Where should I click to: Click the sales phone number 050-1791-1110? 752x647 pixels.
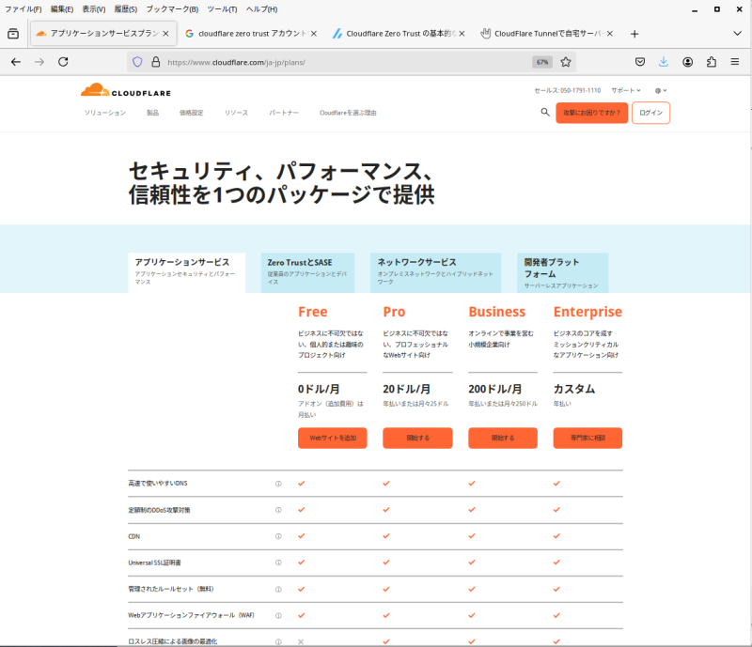coord(580,90)
